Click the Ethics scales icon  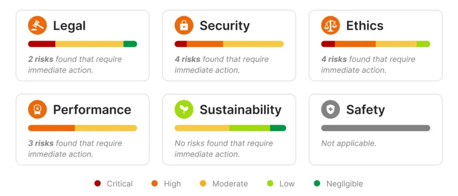pyautogui.click(x=331, y=25)
